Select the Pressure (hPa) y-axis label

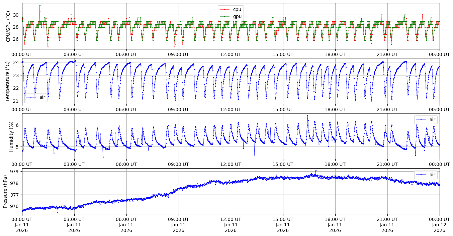point(5,191)
